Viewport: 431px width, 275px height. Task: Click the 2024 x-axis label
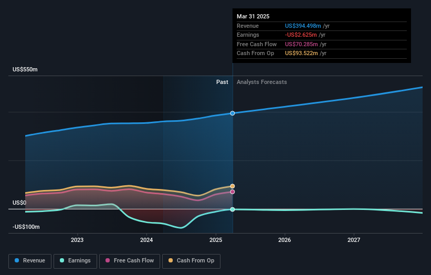point(146,240)
